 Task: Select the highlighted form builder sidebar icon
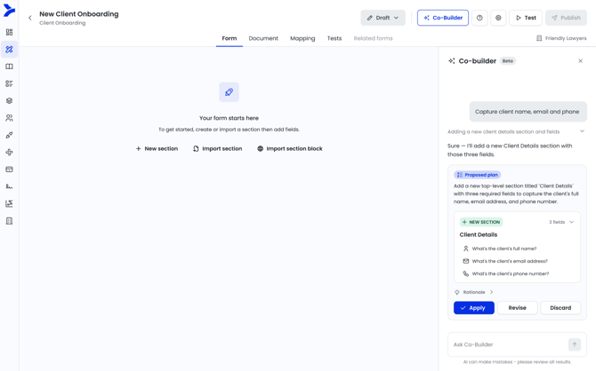click(9, 50)
